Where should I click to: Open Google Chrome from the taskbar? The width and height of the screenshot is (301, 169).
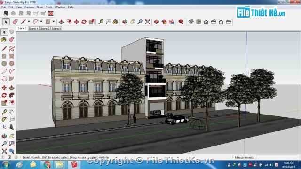coord(47,165)
